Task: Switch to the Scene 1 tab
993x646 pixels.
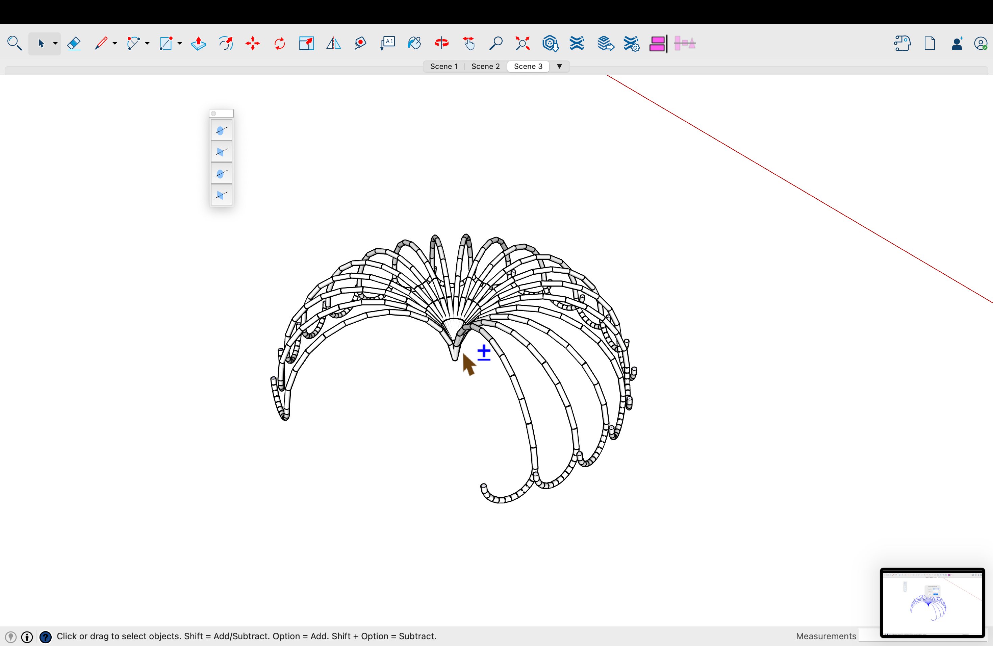Action: pyautogui.click(x=443, y=66)
